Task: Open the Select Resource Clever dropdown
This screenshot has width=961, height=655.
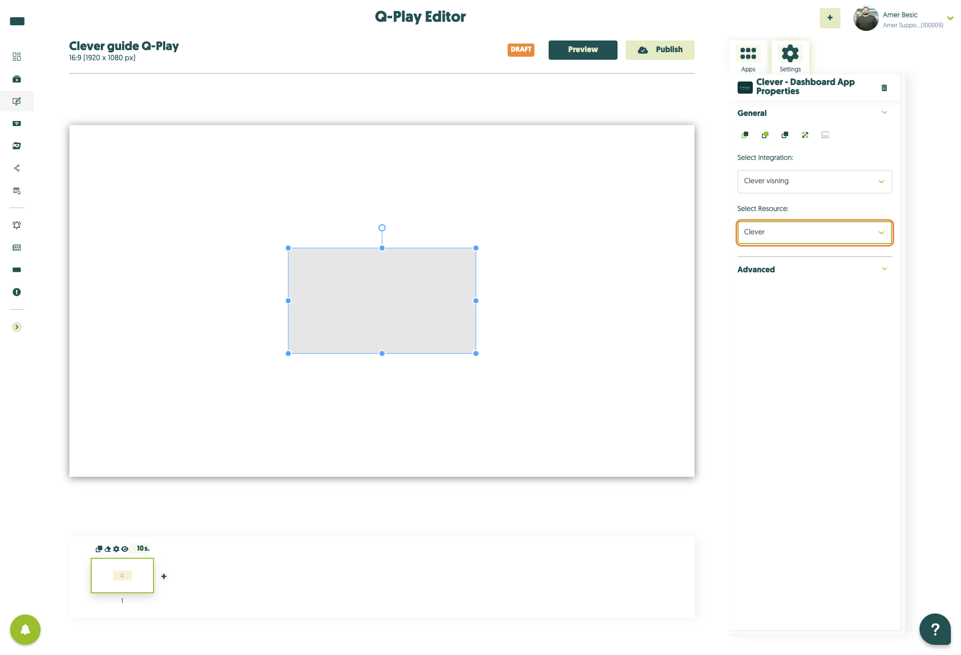Action: 815,232
